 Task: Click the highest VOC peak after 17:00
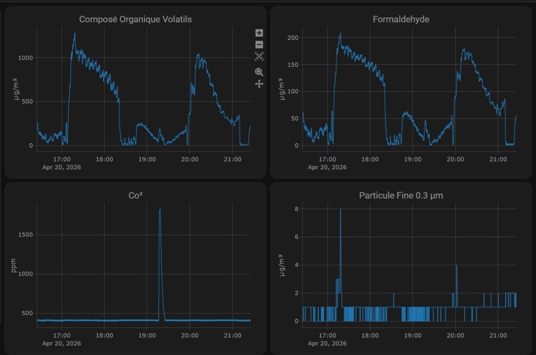click(x=74, y=33)
